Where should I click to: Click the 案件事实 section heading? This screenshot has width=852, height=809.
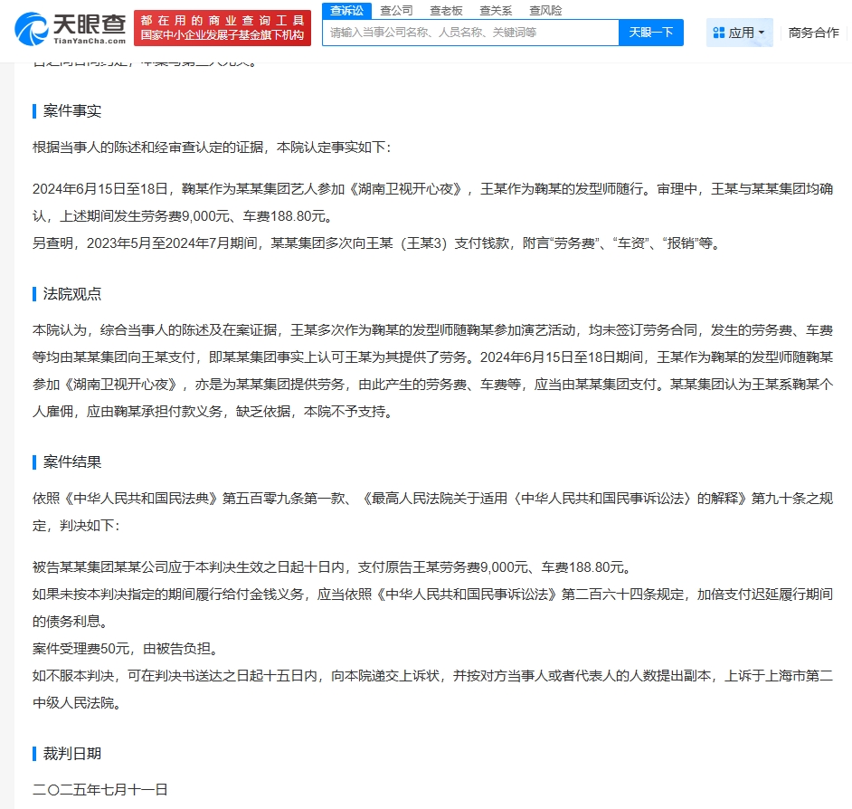[72, 110]
